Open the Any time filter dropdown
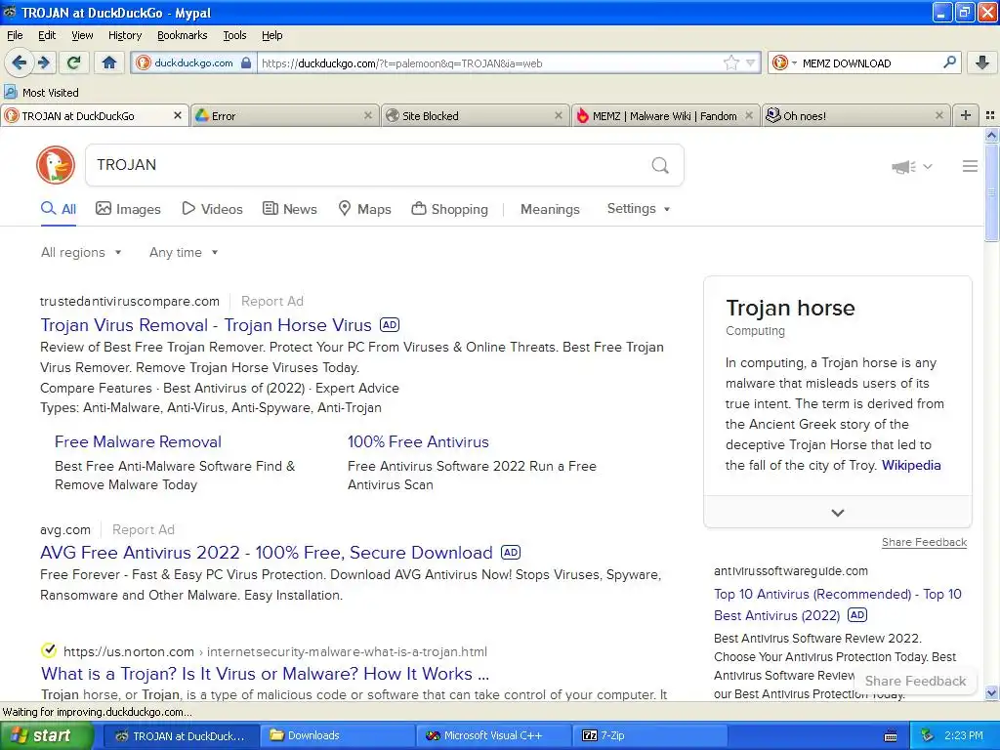 coord(184,253)
